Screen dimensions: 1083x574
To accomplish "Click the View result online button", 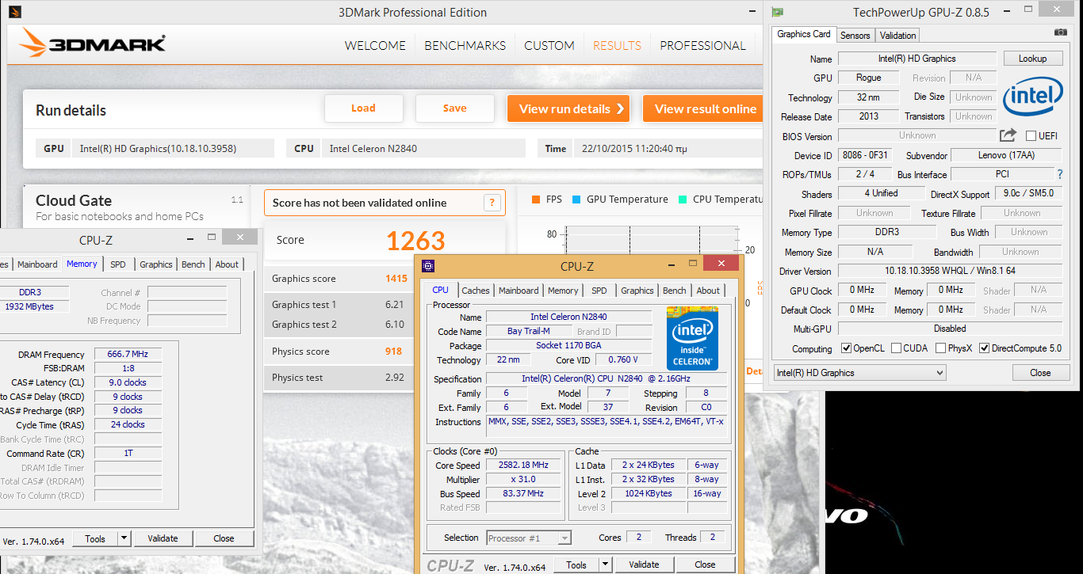I will point(702,109).
